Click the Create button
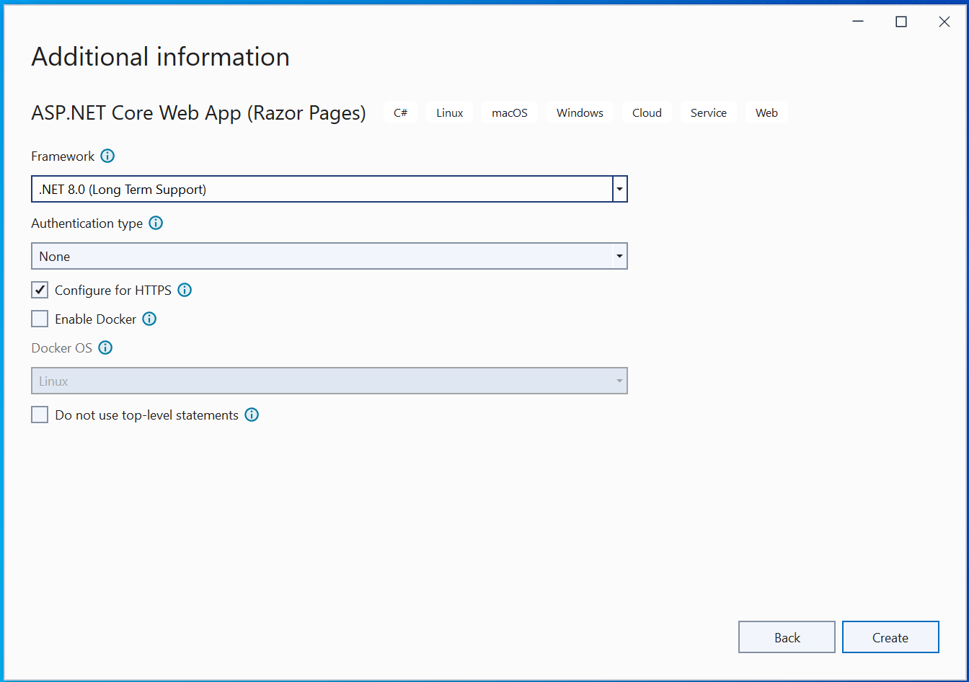 [890, 637]
